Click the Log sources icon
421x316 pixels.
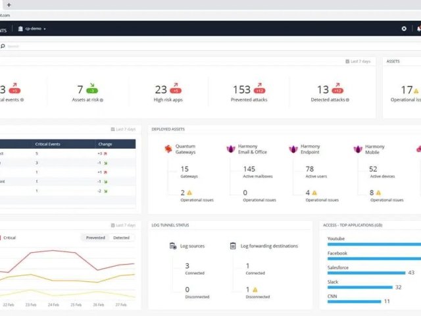pyautogui.click(x=172, y=246)
